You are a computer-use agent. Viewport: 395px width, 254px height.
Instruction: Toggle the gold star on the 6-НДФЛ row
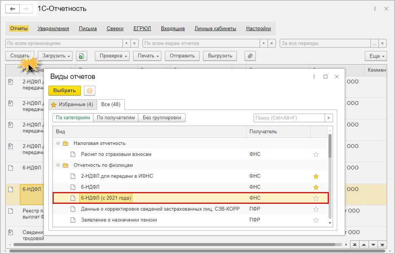(x=316, y=187)
